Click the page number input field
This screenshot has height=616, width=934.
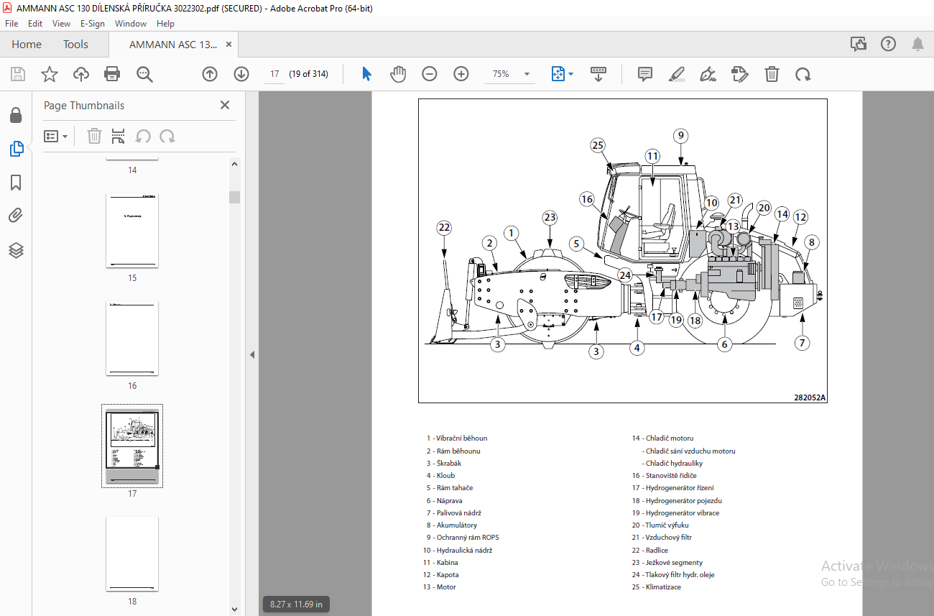tap(274, 74)
